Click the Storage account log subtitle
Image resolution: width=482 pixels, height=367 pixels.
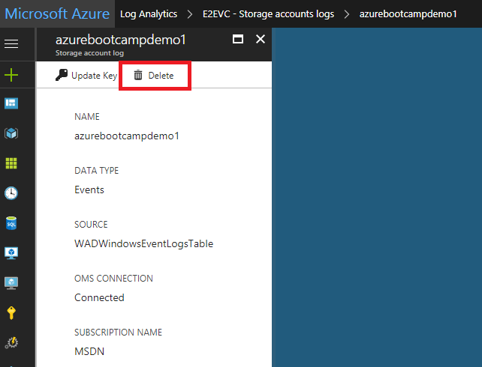click(x=89, y=53)
